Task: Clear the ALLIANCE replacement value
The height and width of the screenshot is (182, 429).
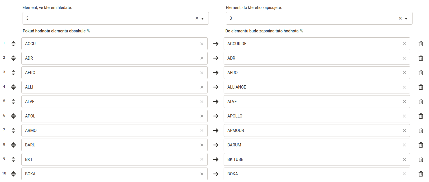Action: click(x=404, y=87)
